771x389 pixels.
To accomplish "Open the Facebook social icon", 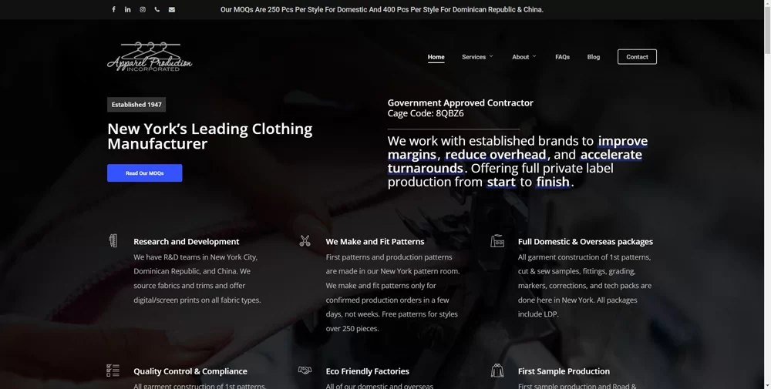I will pyautogui.click(x=113, y=9).
